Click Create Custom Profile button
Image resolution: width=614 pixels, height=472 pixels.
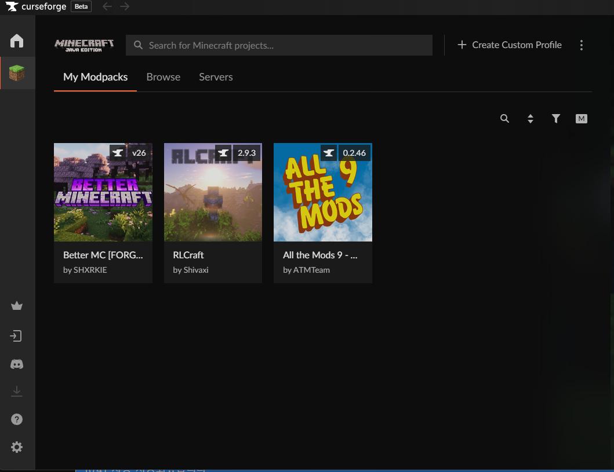(x=510, y=45)
